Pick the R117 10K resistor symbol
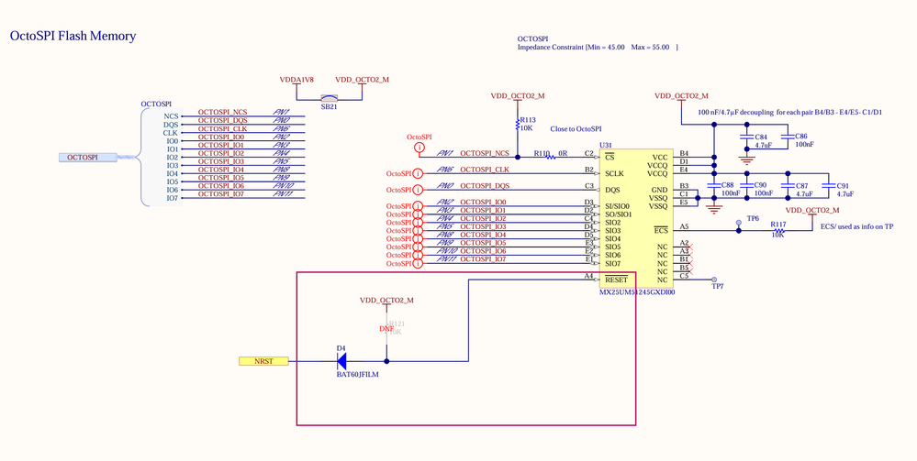917x461 pixels. click(778, 230)
